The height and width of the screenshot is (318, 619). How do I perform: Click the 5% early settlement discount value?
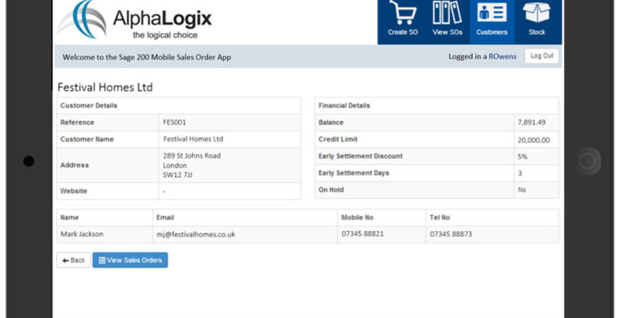522,156
